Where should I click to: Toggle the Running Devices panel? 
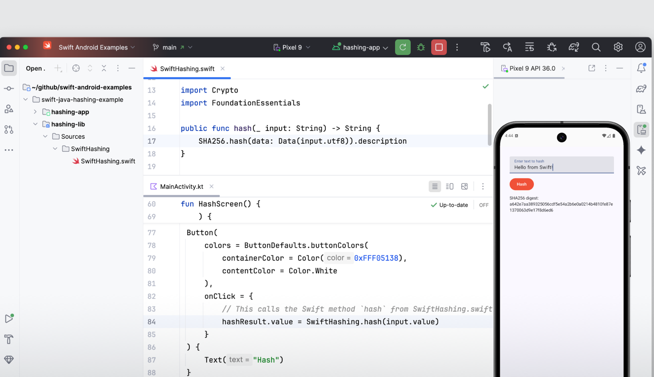point(641,129)
